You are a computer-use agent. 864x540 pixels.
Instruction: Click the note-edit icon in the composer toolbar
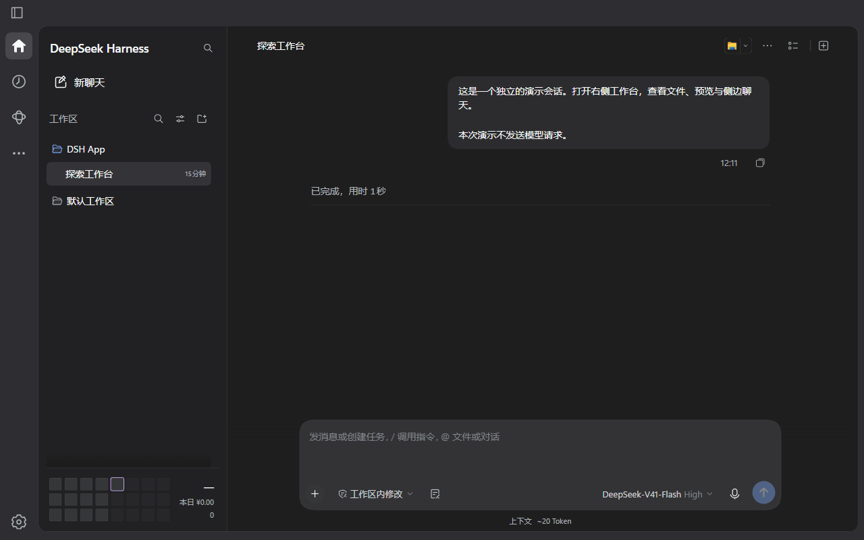(435, 494)
